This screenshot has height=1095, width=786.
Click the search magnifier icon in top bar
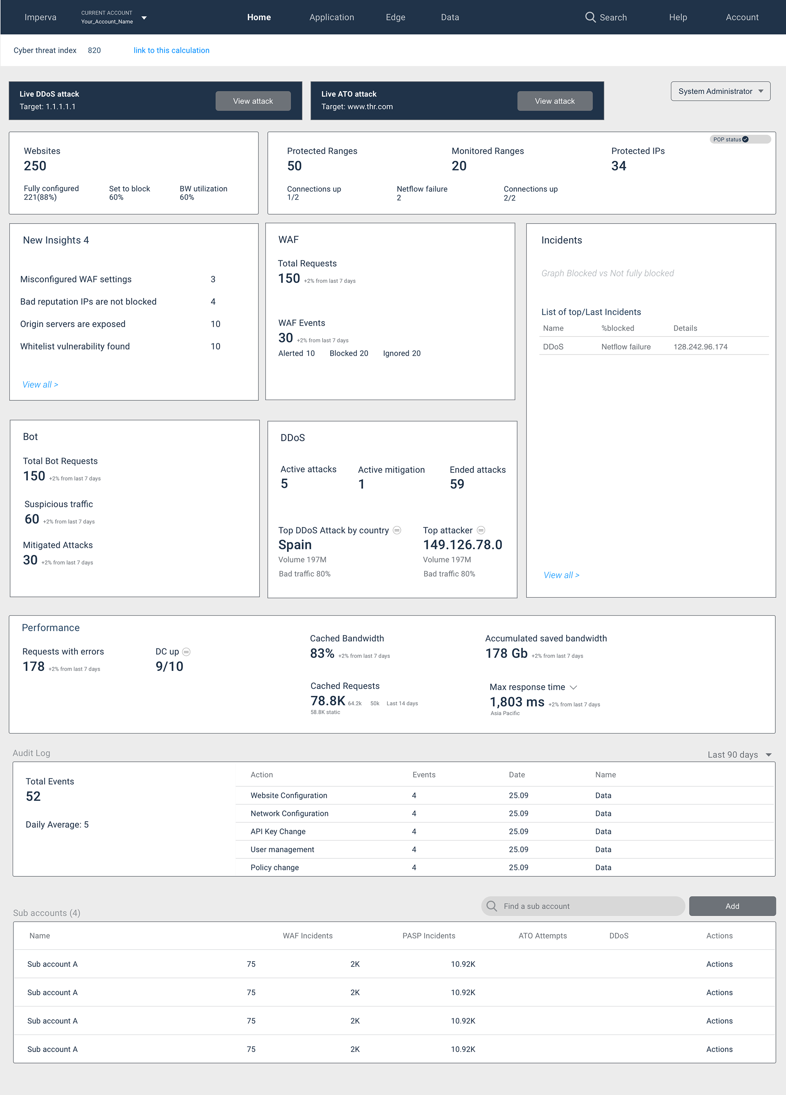pos(589,17)
